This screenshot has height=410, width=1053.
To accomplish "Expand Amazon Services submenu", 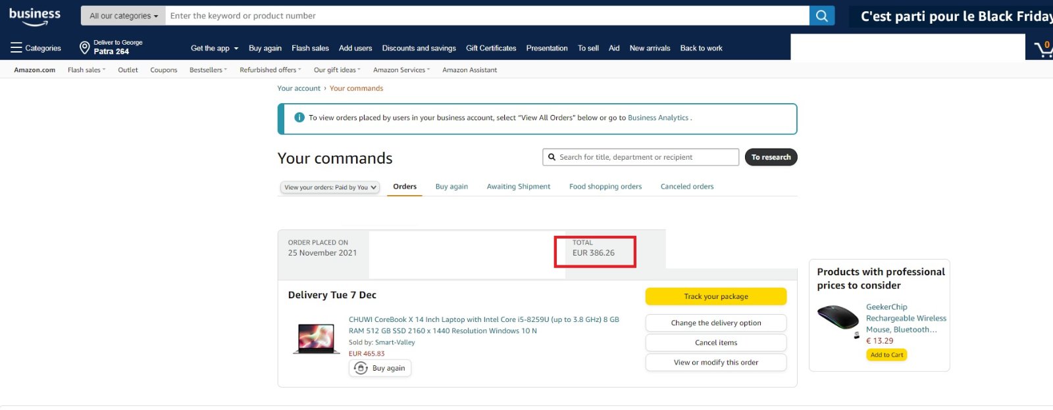I will 401,70.
